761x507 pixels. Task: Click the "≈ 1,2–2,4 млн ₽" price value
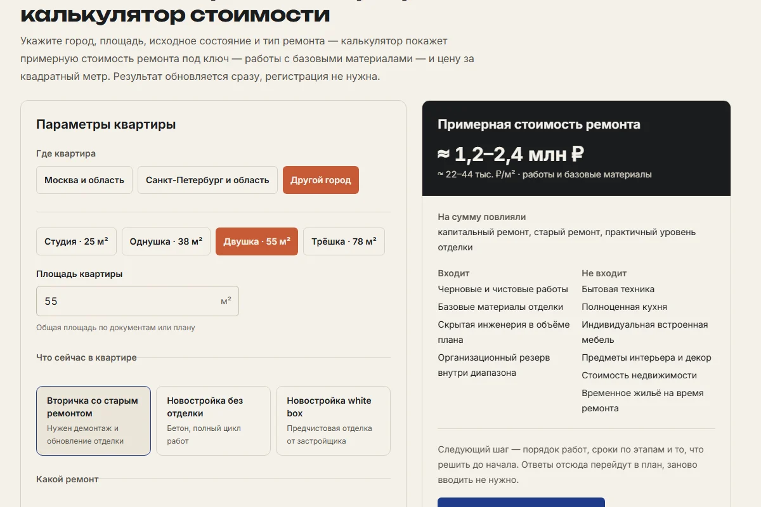click(511, 153)
